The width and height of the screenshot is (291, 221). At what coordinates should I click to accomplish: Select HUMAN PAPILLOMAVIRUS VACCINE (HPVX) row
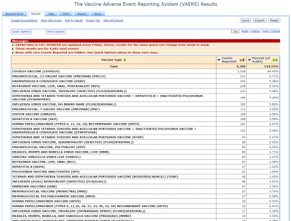145,201
